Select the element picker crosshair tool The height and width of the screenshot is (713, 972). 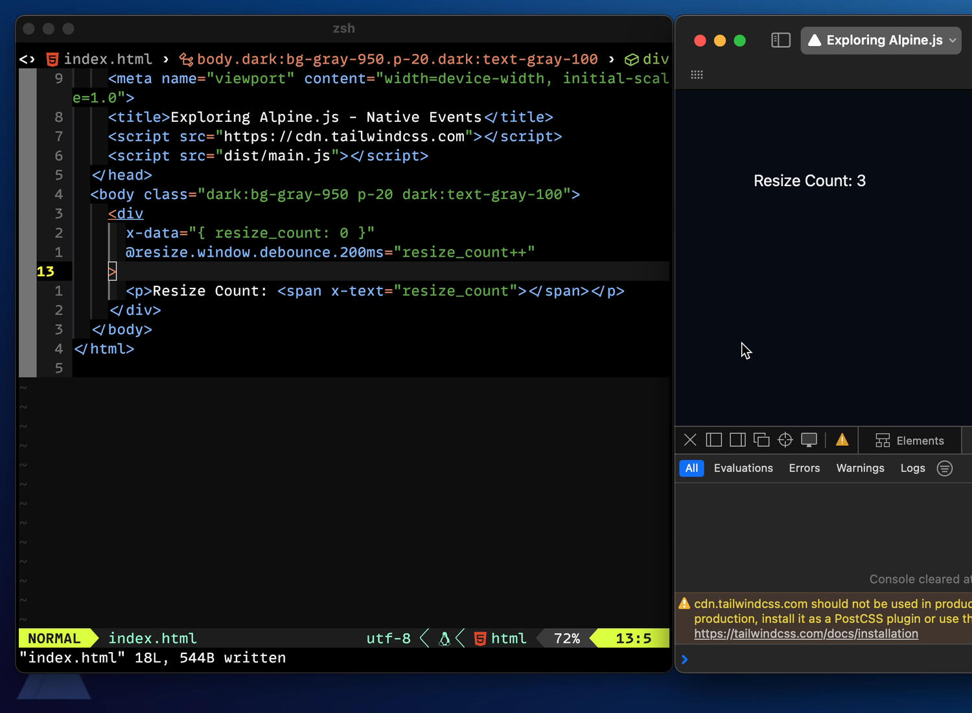(x=785, y=439)
